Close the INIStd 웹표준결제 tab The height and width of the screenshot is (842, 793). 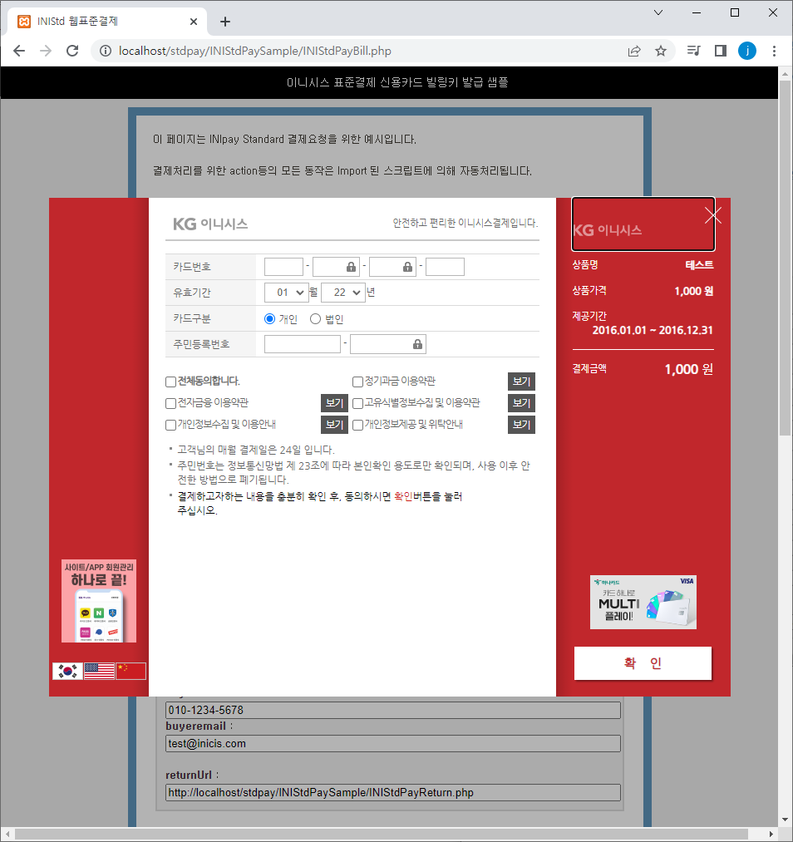[x=194, y=22]
